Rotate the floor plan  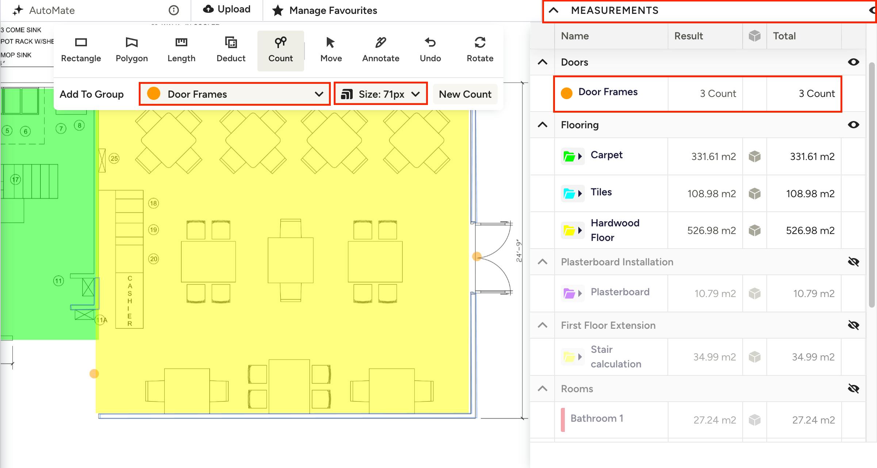tap(480, 50)
